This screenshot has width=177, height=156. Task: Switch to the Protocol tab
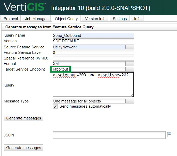coord(11,19)
